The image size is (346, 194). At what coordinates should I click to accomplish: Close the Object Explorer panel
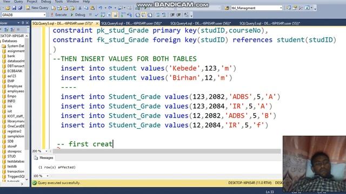click(27, 23)
